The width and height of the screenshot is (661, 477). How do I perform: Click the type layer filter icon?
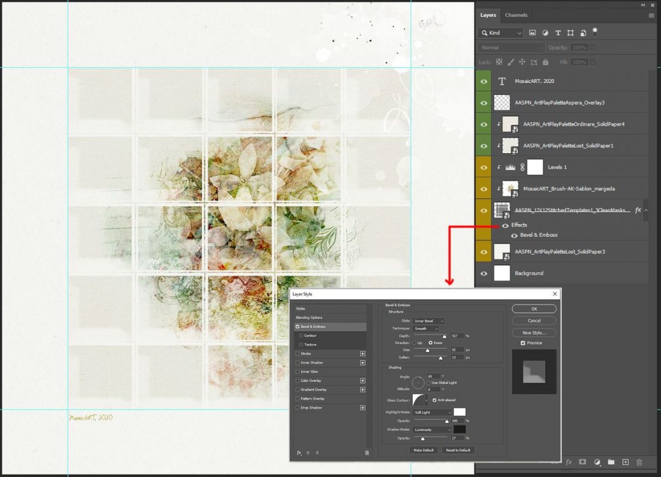[558, 33]
